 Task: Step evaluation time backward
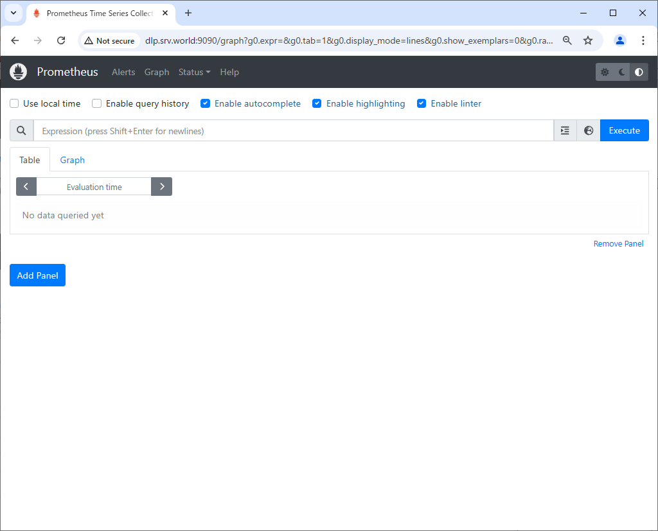point(26,187)
